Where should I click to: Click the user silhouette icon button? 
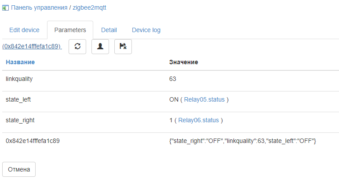coord(100,47)
